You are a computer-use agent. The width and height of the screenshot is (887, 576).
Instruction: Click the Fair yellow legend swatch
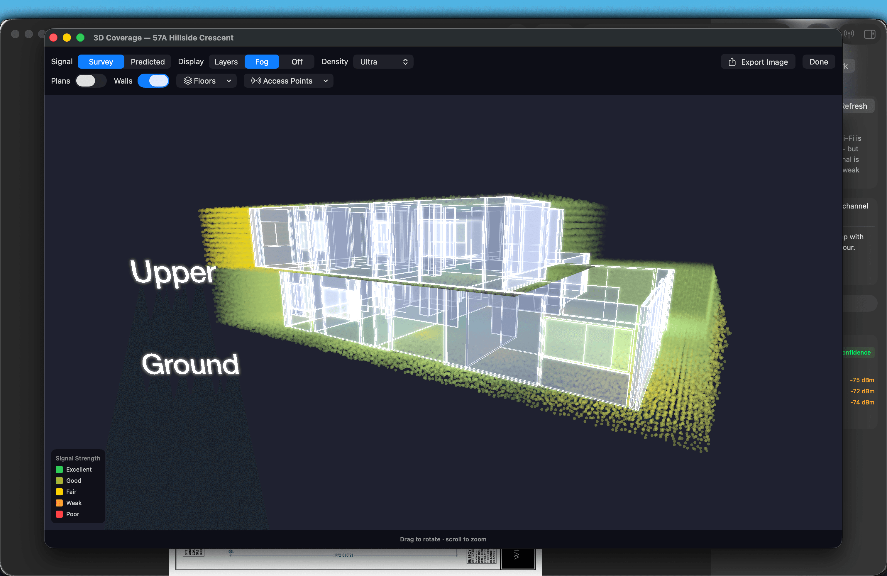tap(59, 492)
